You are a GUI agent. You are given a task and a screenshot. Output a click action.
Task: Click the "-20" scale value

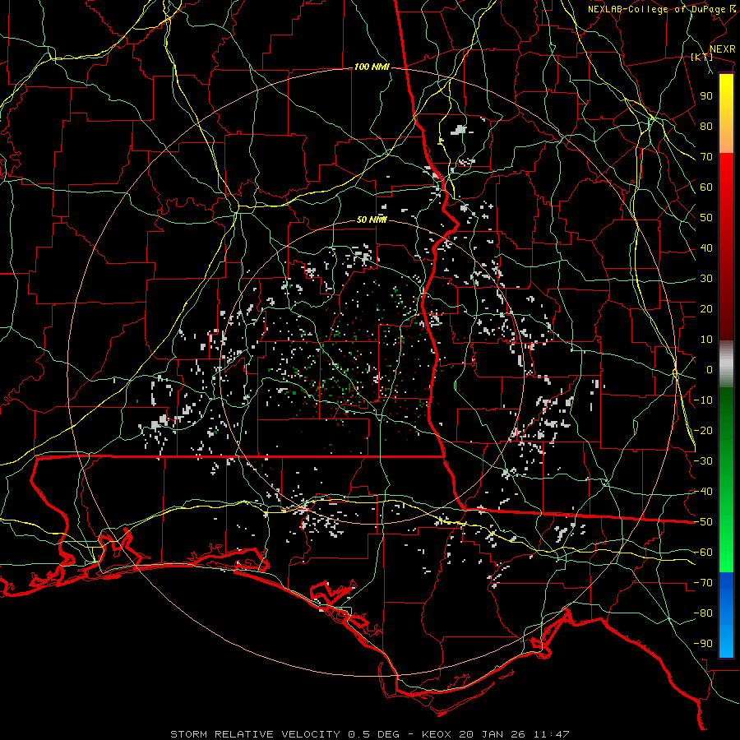pos(703,431)
